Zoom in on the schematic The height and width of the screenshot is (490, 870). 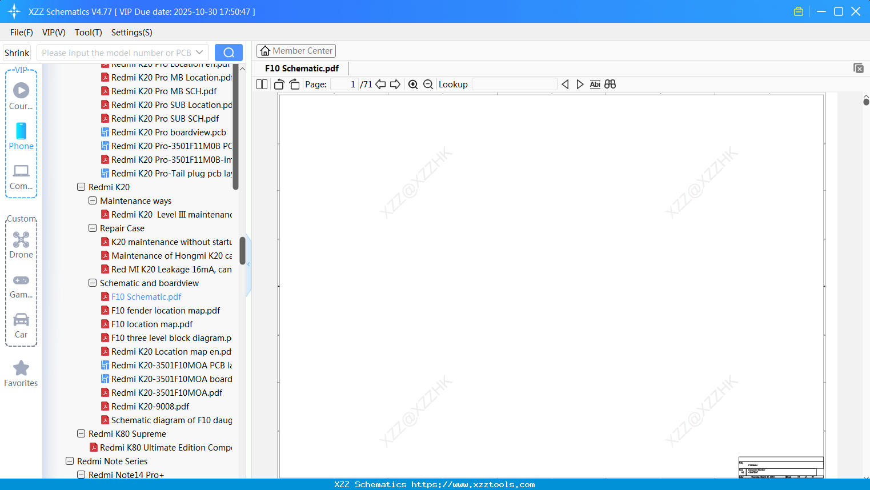[x=413, y=85]
